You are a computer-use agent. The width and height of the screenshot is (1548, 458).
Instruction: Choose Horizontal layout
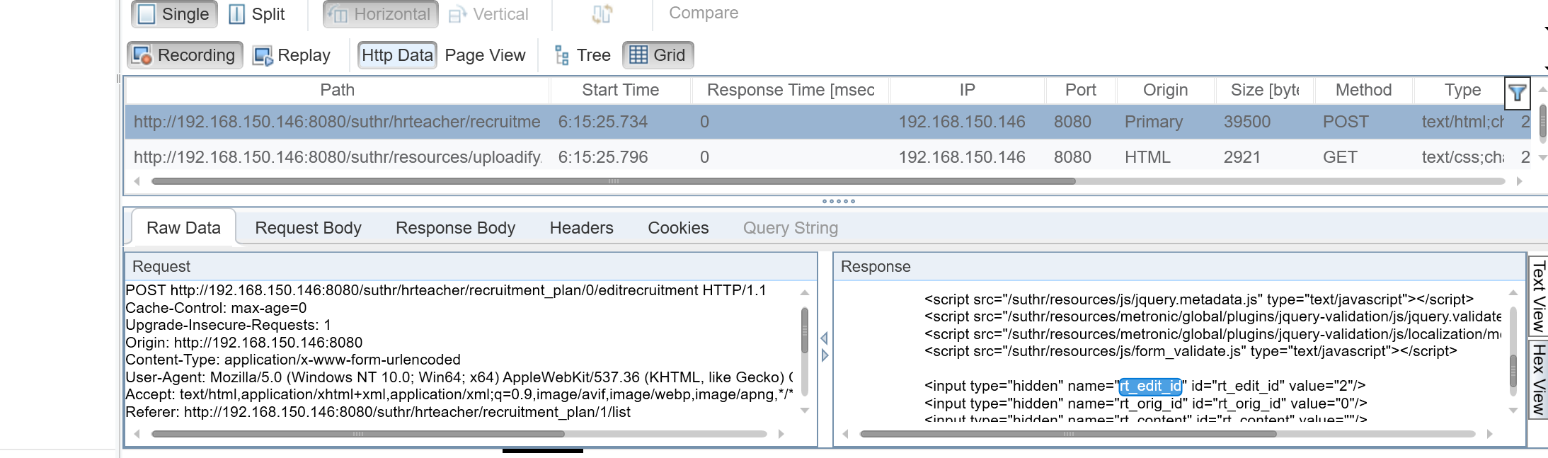tap(381, 14)
